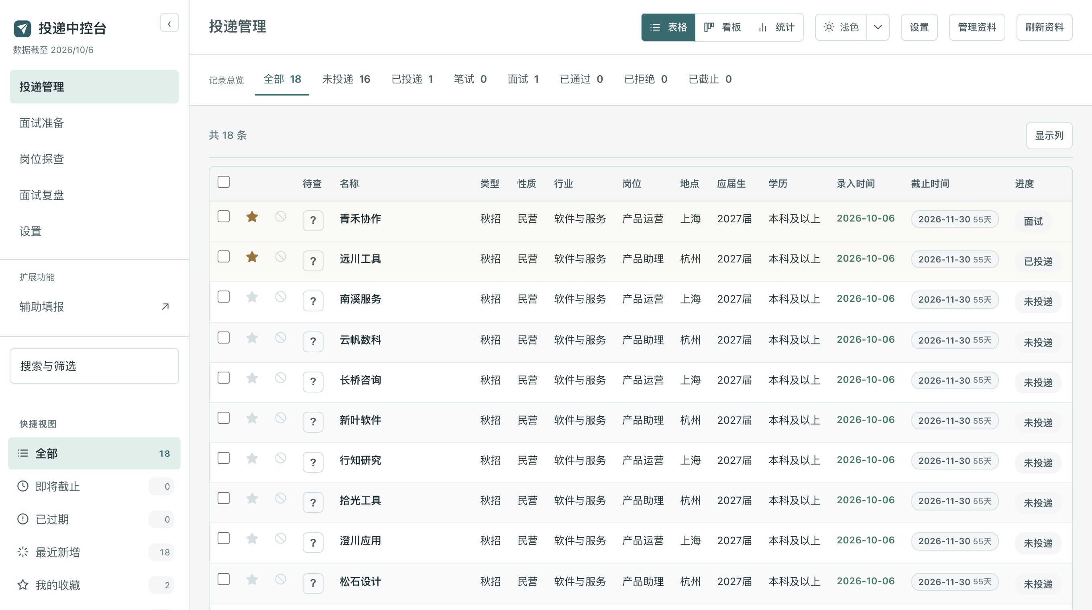Open the 最近新增 quick view

pyautogui.click(x=94, y=552)
